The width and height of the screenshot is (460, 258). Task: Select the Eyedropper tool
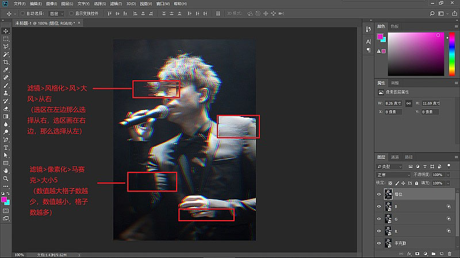6,70
